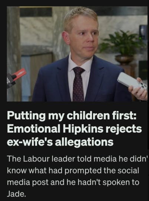Click the red microphone in the photo
The height and width of the screenshot is (201, 149).
click(19, 74)
